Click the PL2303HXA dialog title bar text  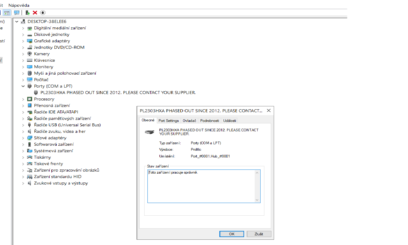(201, 111)
